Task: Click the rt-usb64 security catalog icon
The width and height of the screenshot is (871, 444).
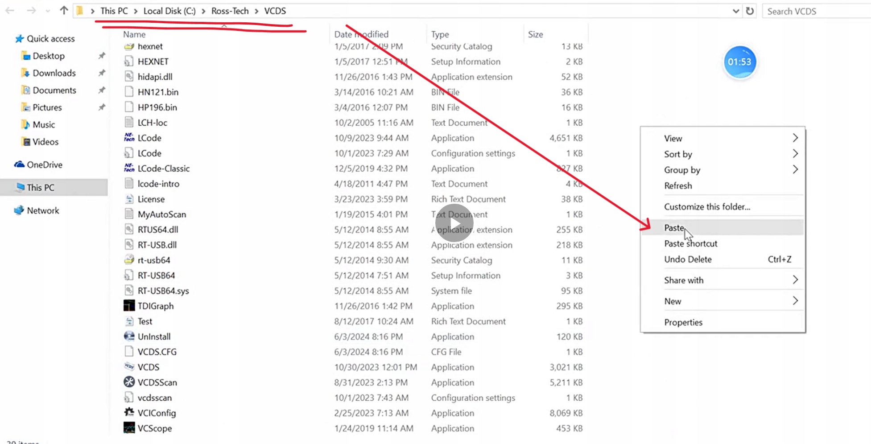Action: tap(129, 260)
